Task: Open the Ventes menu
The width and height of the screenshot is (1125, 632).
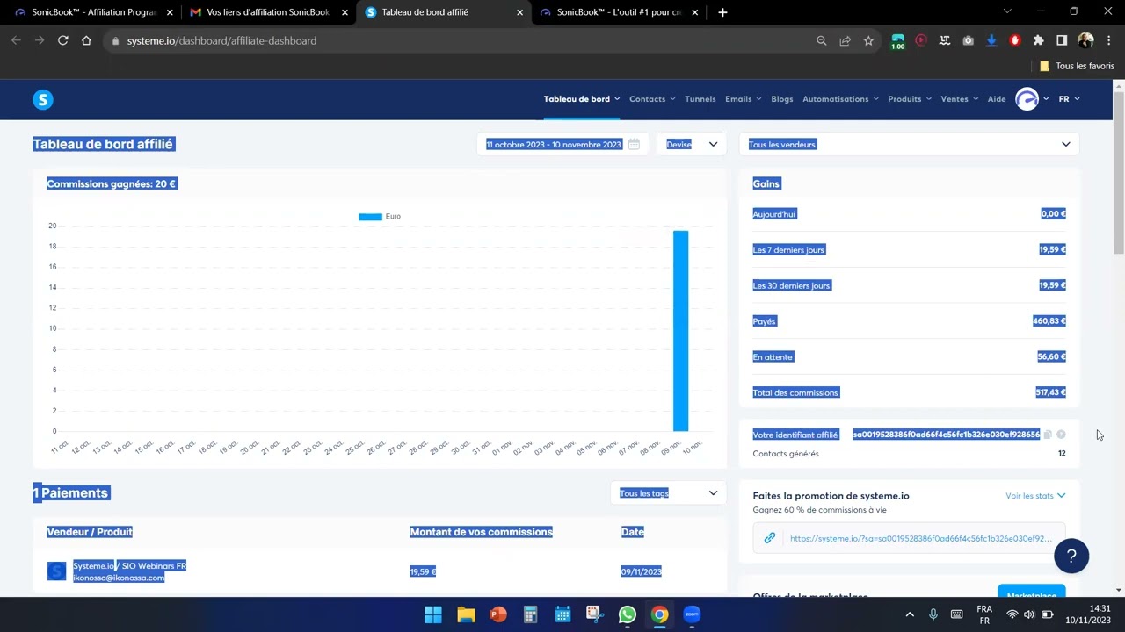Action: pyautogui.click(x=959, y=99)
